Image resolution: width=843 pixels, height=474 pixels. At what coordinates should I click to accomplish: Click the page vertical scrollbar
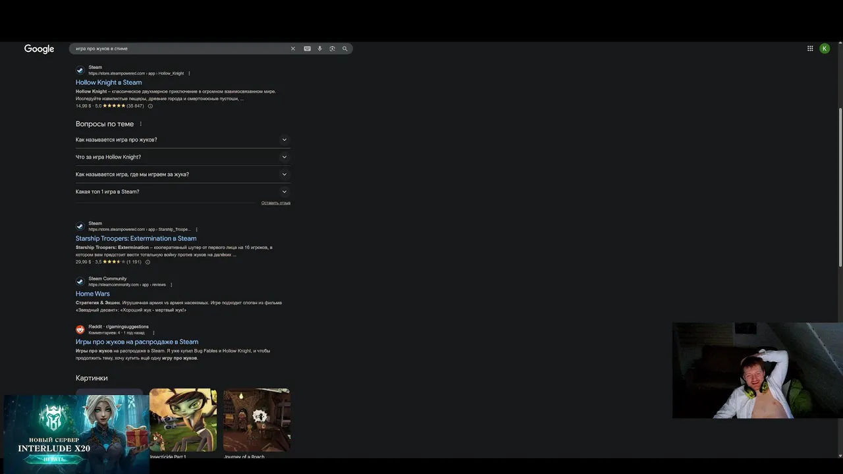click(840, 188)
